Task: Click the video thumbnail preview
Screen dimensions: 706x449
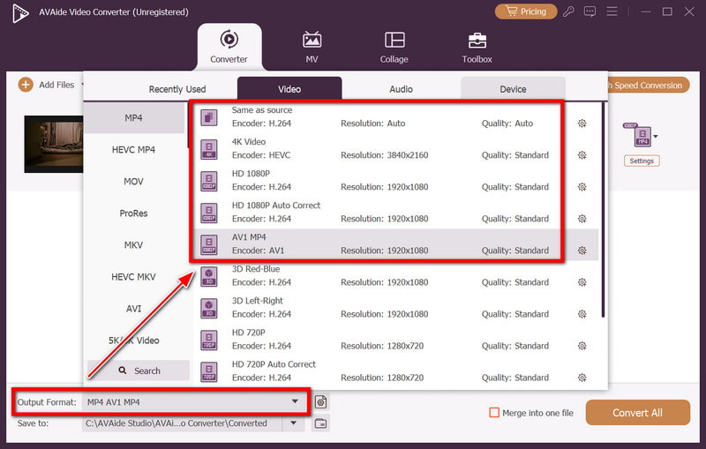Action: (x=53, y=144)
